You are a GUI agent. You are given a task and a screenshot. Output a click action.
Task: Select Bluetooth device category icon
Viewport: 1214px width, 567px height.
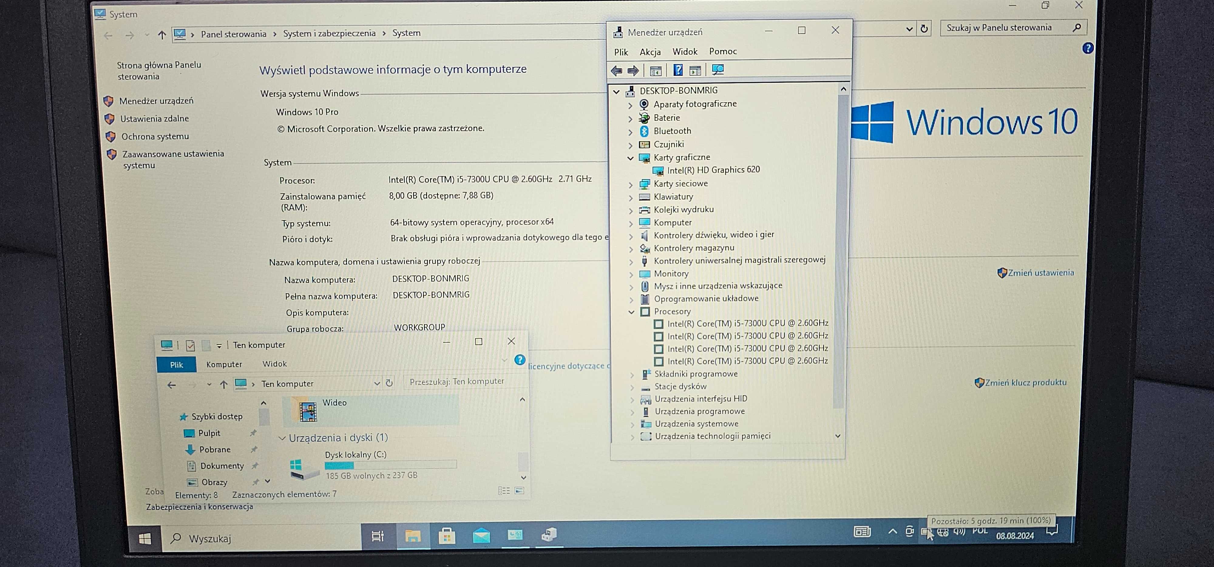pyautogui.click(x=644, y=131)
